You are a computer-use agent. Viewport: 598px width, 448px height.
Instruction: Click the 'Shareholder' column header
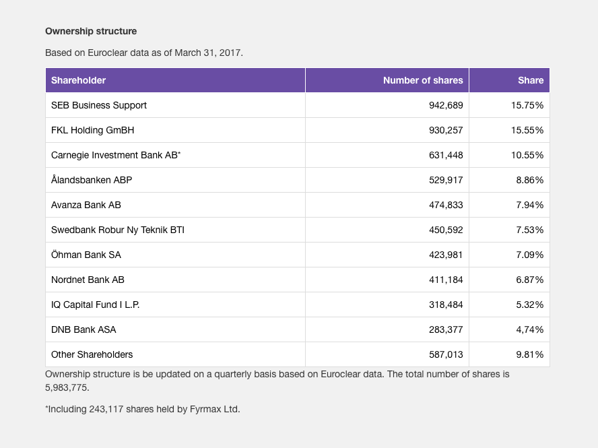point(176,80)
